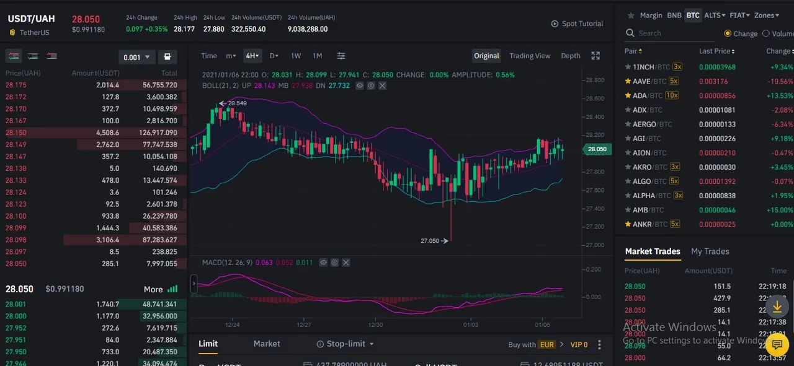This screenshot has width=794, height=366.
Task: Switch to the Market Trades tab
Action: tap(653, 251)
